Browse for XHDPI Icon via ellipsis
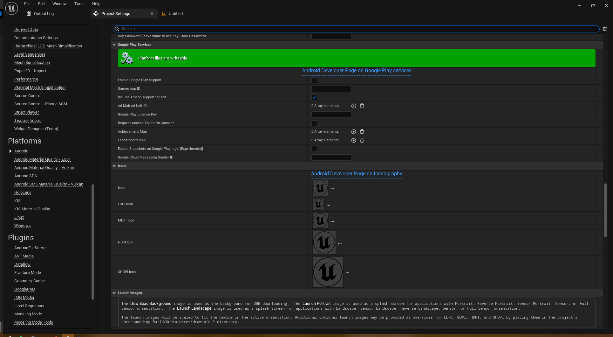The image size is (613, 337). pyautogui.click(x=347, y=273)
